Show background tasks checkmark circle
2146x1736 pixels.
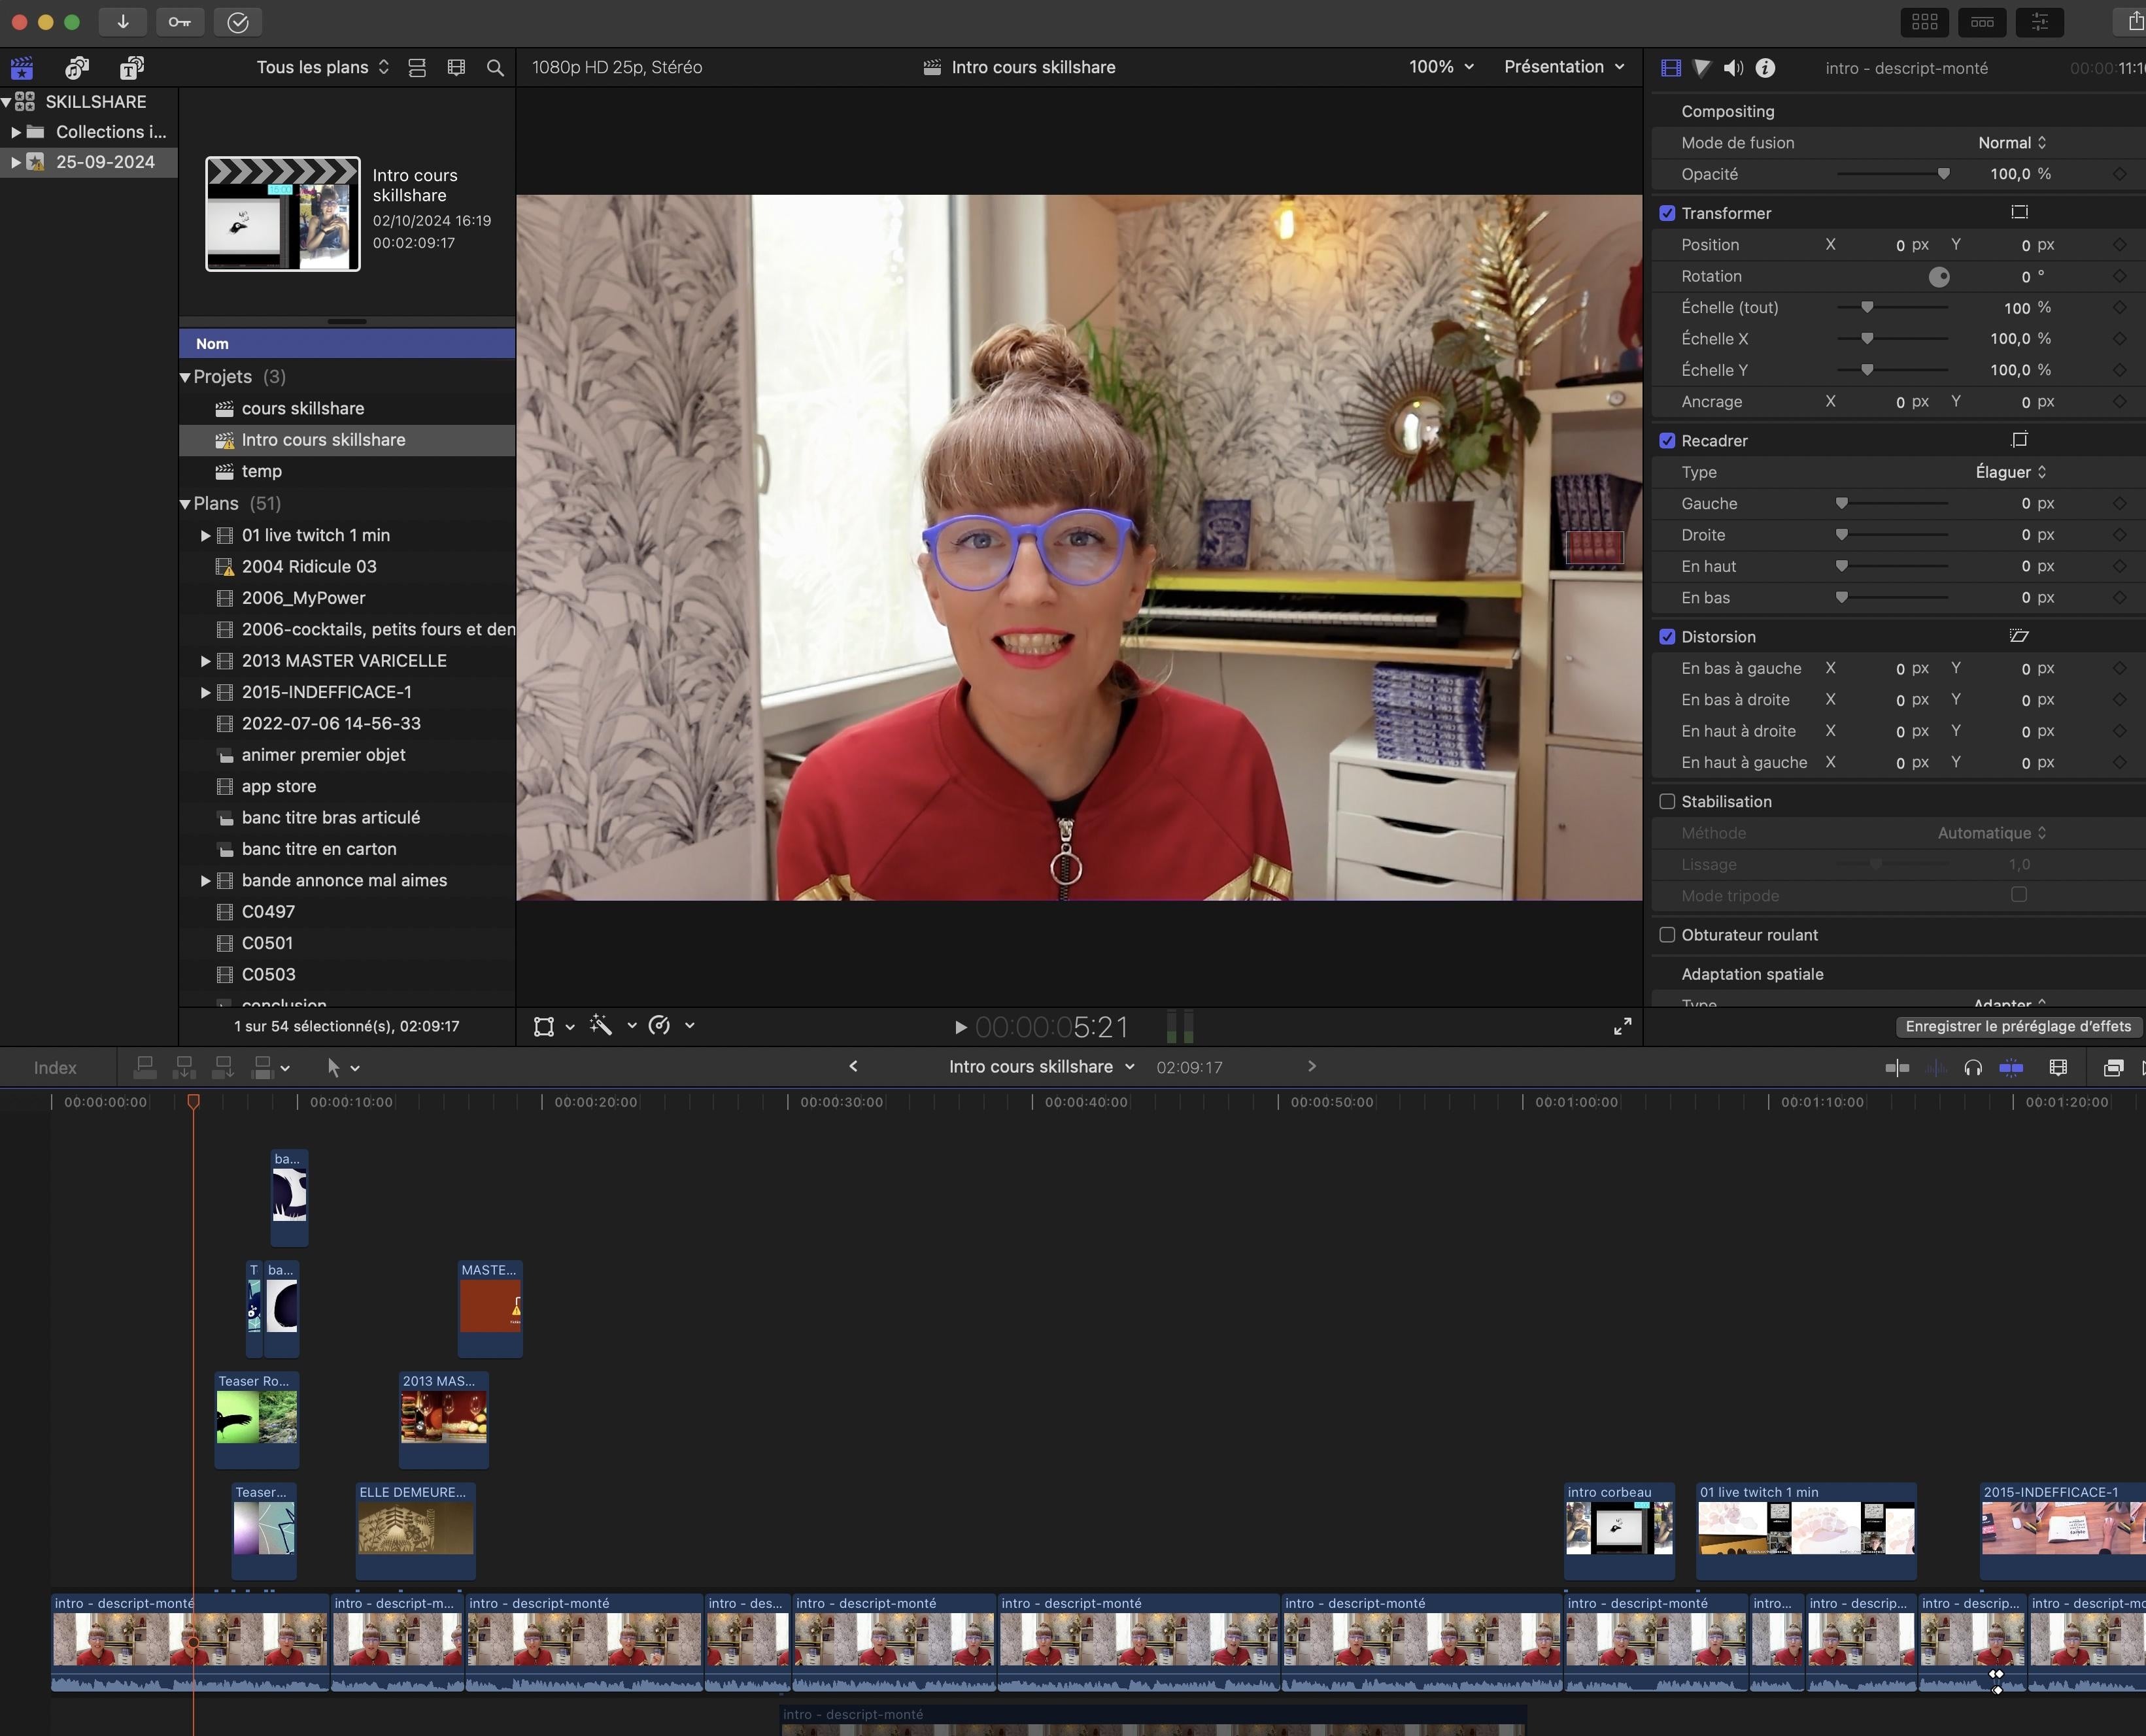(237, 22)
